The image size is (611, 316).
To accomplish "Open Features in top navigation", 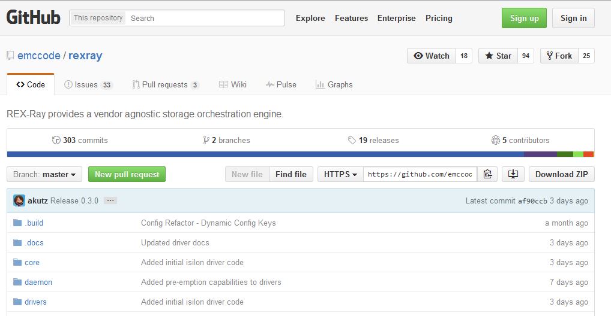I will [351, 18].
